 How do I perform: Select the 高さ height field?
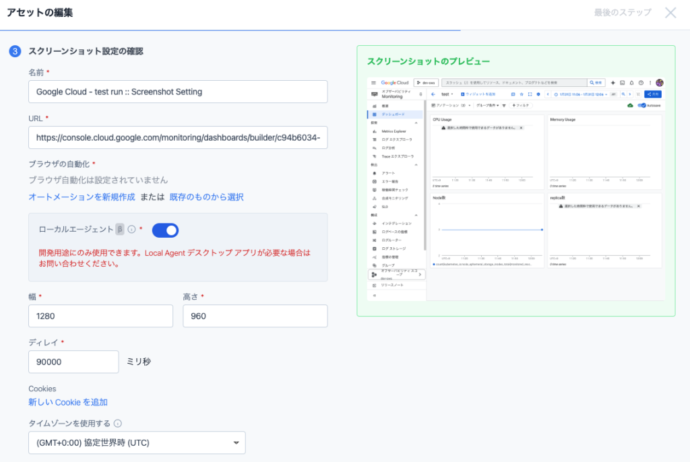255,316
